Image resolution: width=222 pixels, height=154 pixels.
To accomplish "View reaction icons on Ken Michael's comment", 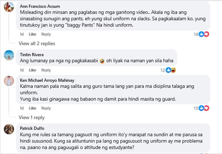I will tap(204, 108).
